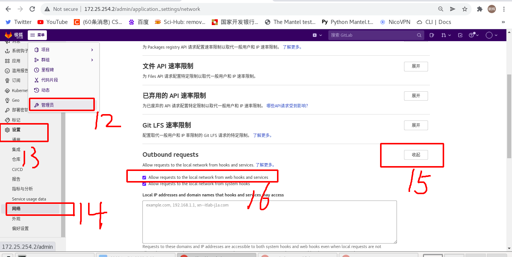This screenshot has width=512, height=257.
Task: Open the zoom magnifier in address bar
Action: pyautogui.click(x=440, y=9)
